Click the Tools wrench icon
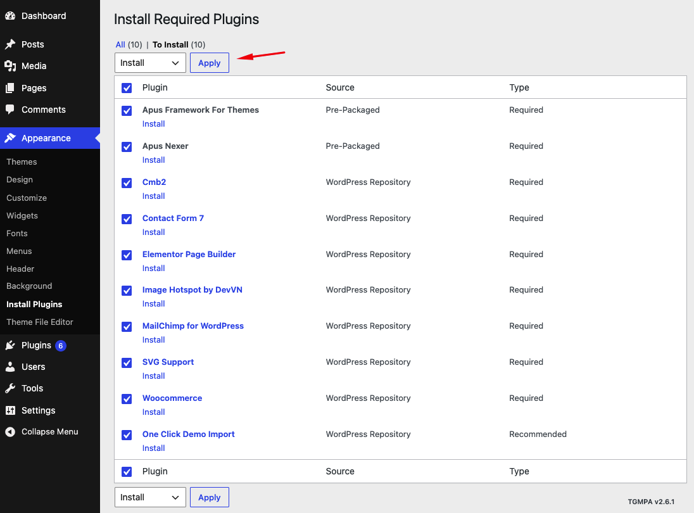Image resolution: width=694 pixels, height=513 pixels. [10, 388]
